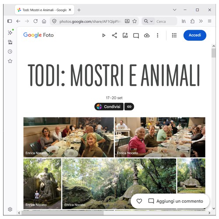Toggle the Firefox sidebar icon

pyautogui.click(x=10, y=21)
